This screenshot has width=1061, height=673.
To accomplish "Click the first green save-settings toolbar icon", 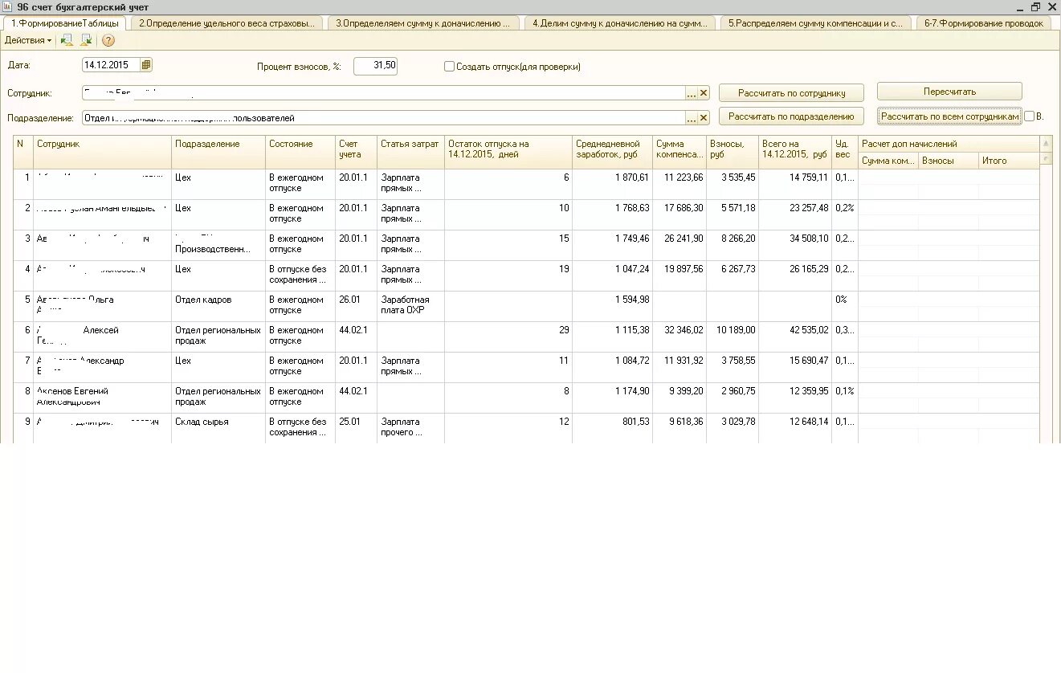I will (67, 40).
